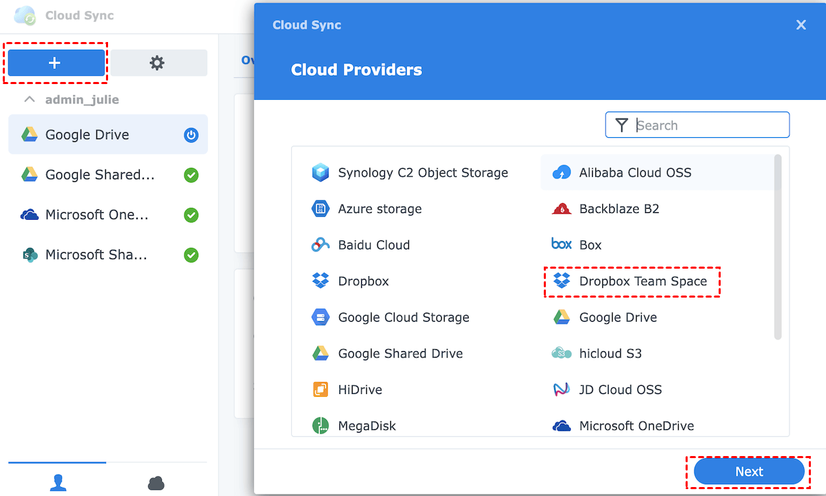This screenshot has width=826, height=496.
Task: Open Microsoft OneDrive connection in sidebar
Action: click(x=96, y=215)
